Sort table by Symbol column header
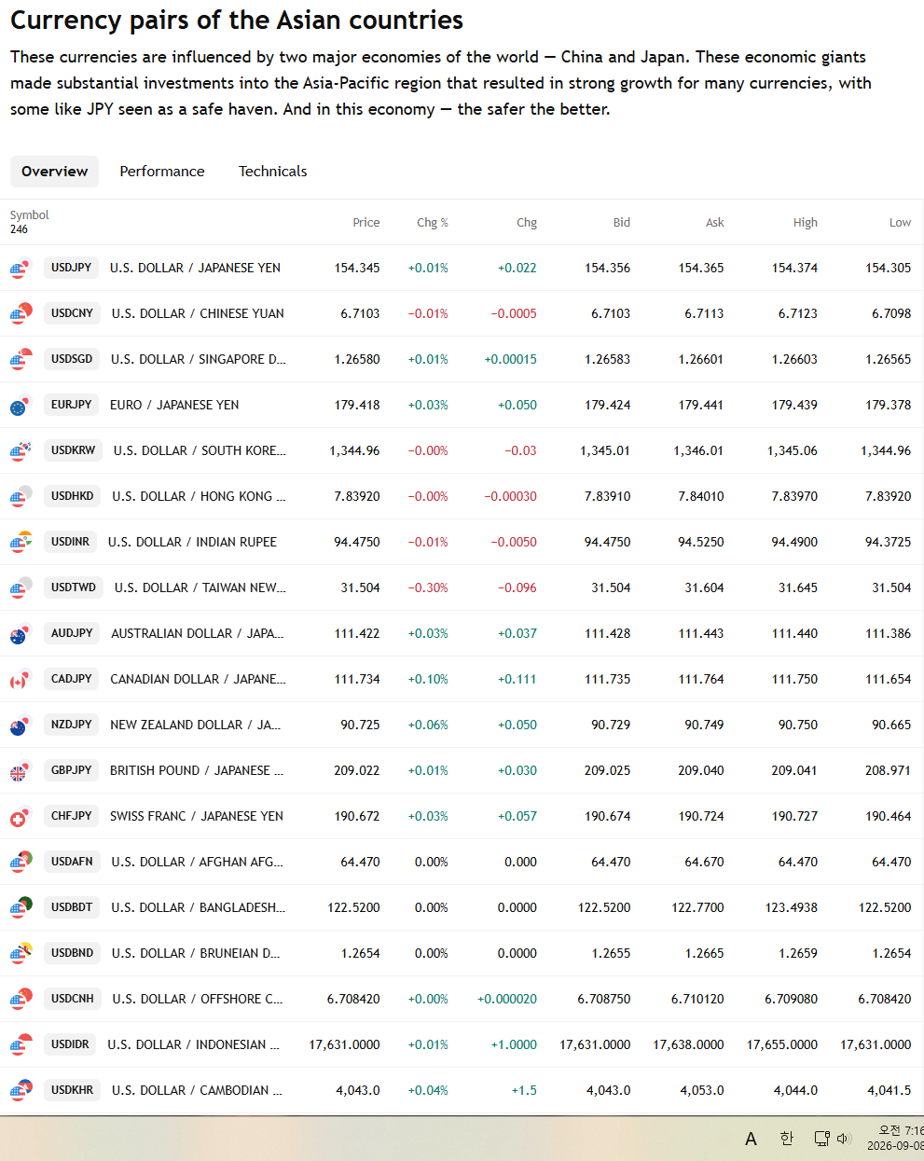This screenshot has width=924, height=1161. point(29,215)
